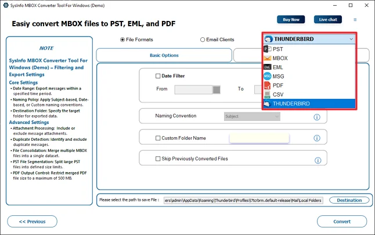Enable Skip Previously Converted Files

(158, 159)
